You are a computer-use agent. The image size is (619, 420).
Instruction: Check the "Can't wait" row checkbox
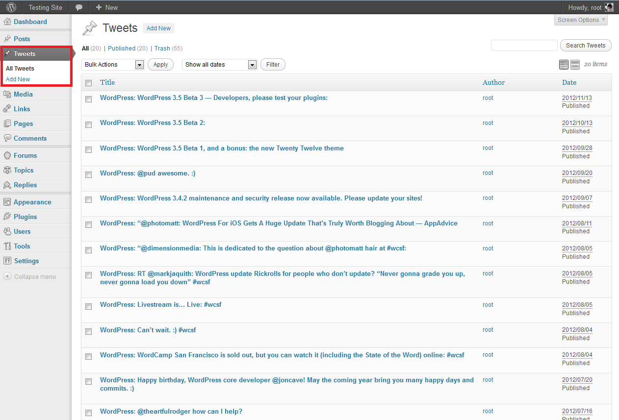pyautogui.click(x=88, y=331)
